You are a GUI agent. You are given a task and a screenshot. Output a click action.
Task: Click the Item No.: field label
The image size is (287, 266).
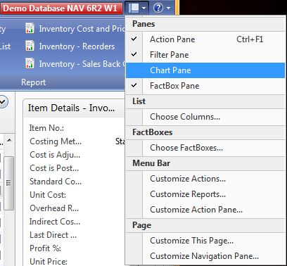click(46, 128)
